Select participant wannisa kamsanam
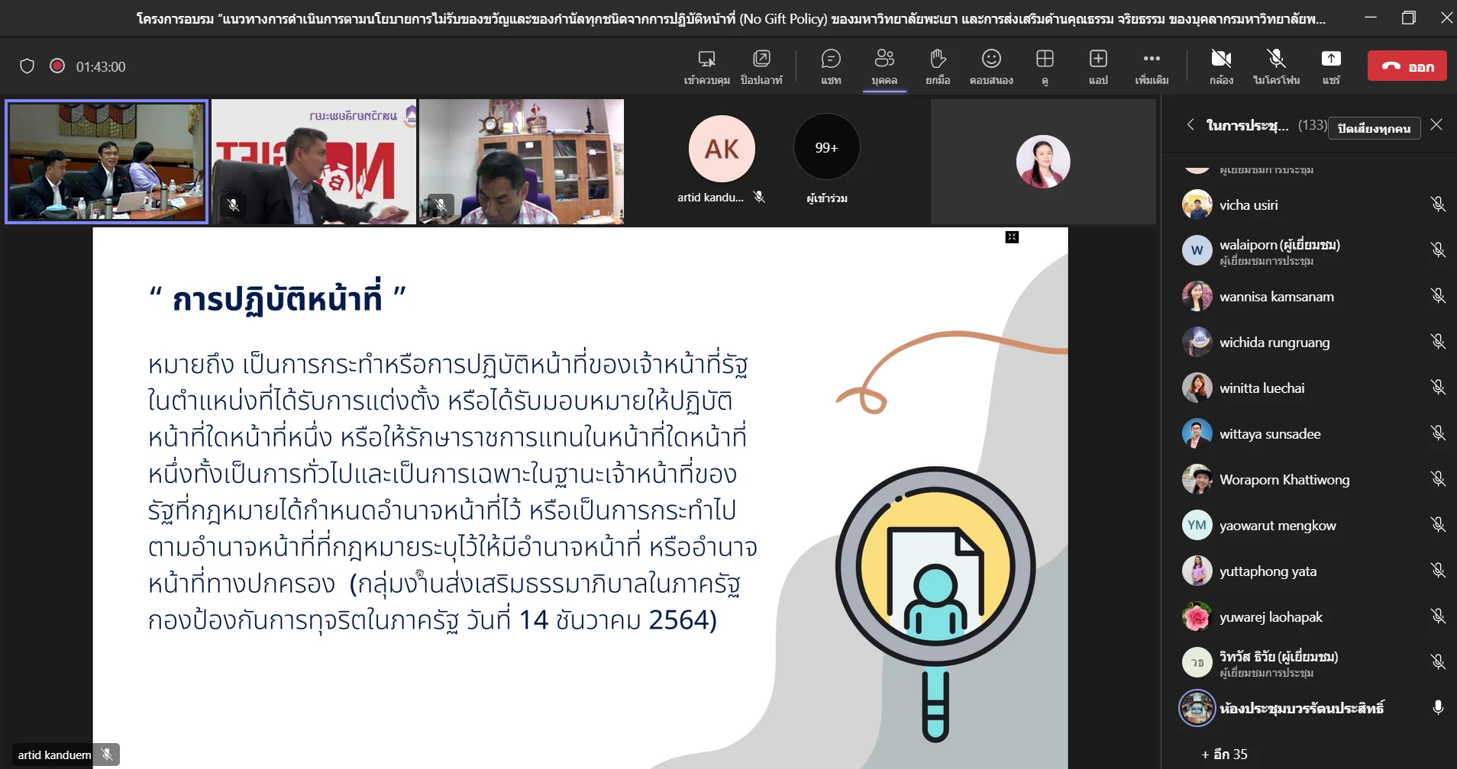 (1309, 296)
